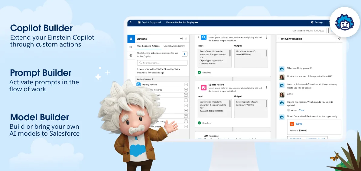Image resolution: width=361 pixels, height=171 pixels.
Task: Click the Settings gear icon
Action: pyautogui.click(x=312, y=22)
